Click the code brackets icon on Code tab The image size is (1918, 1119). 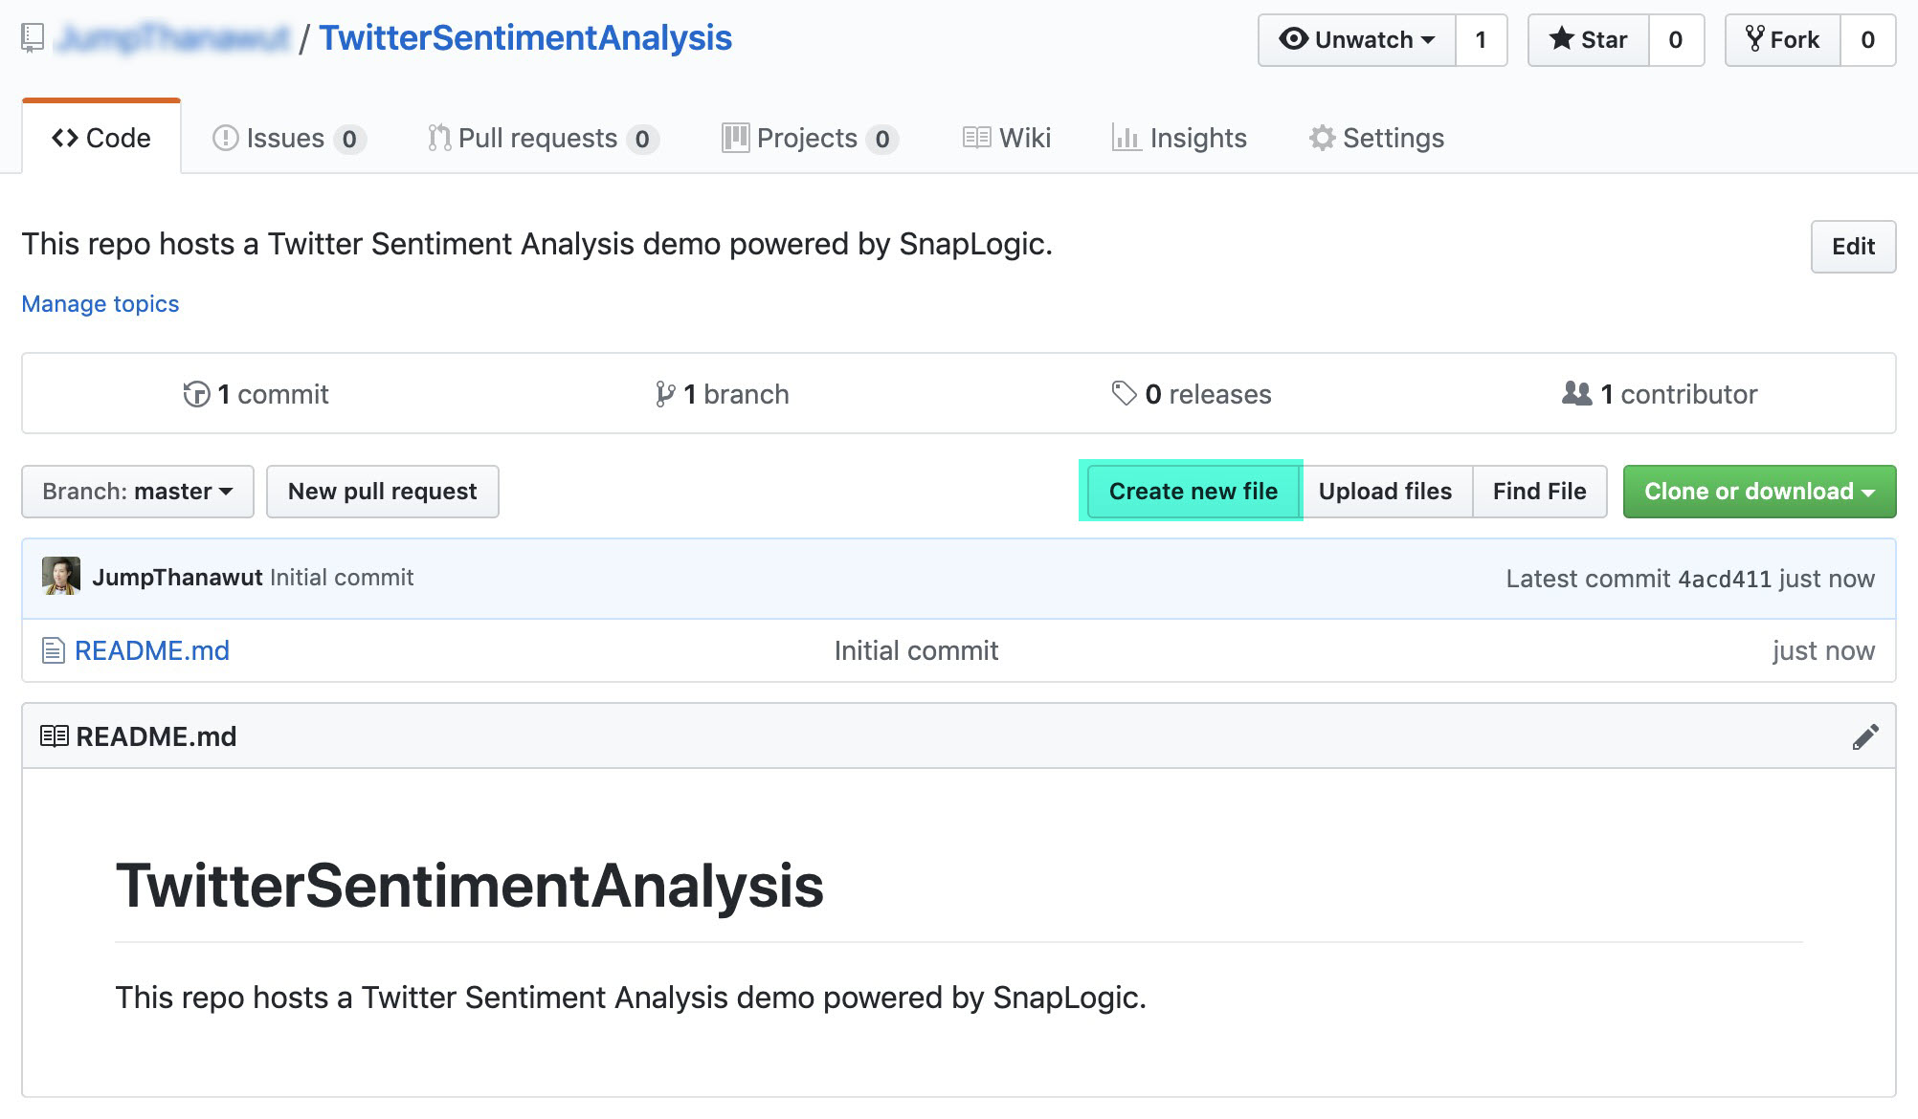coord(65,138)
